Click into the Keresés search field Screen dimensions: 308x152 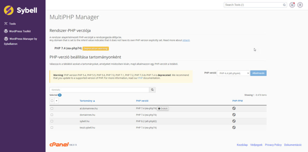[99, 90]
